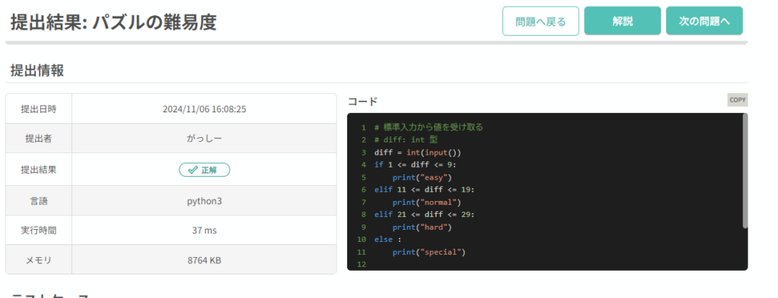The image size is (778, 298).
Task: Open the 解説 explanation page
Action: 623,21
